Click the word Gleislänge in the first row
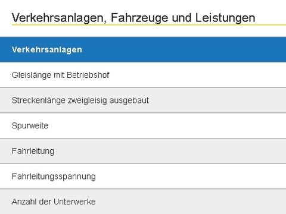The image size is (286, 214). [32, 75]
